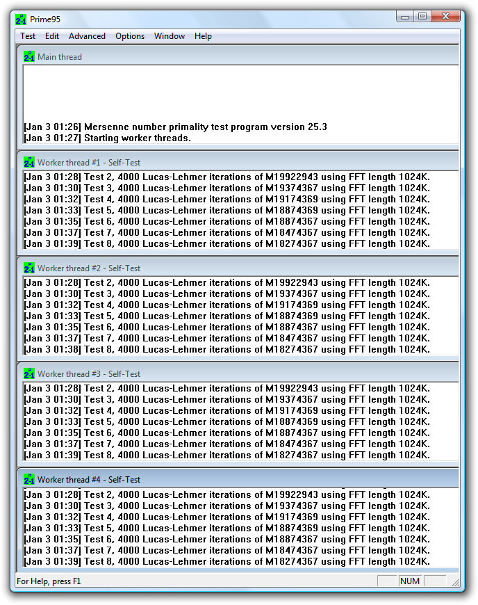Click the Worker thread #1 window icon
The height and width of the screenshot is (605, 478).
coord(29,163)
